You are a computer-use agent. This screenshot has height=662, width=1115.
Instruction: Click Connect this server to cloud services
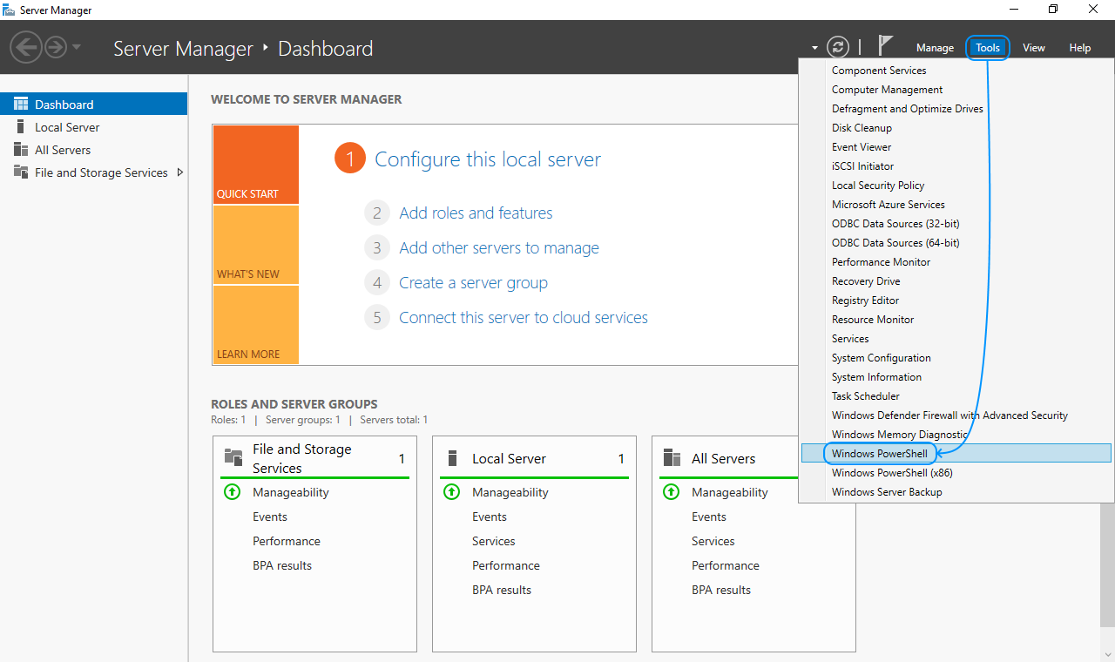pyautogui.click(x=524, y=318)
